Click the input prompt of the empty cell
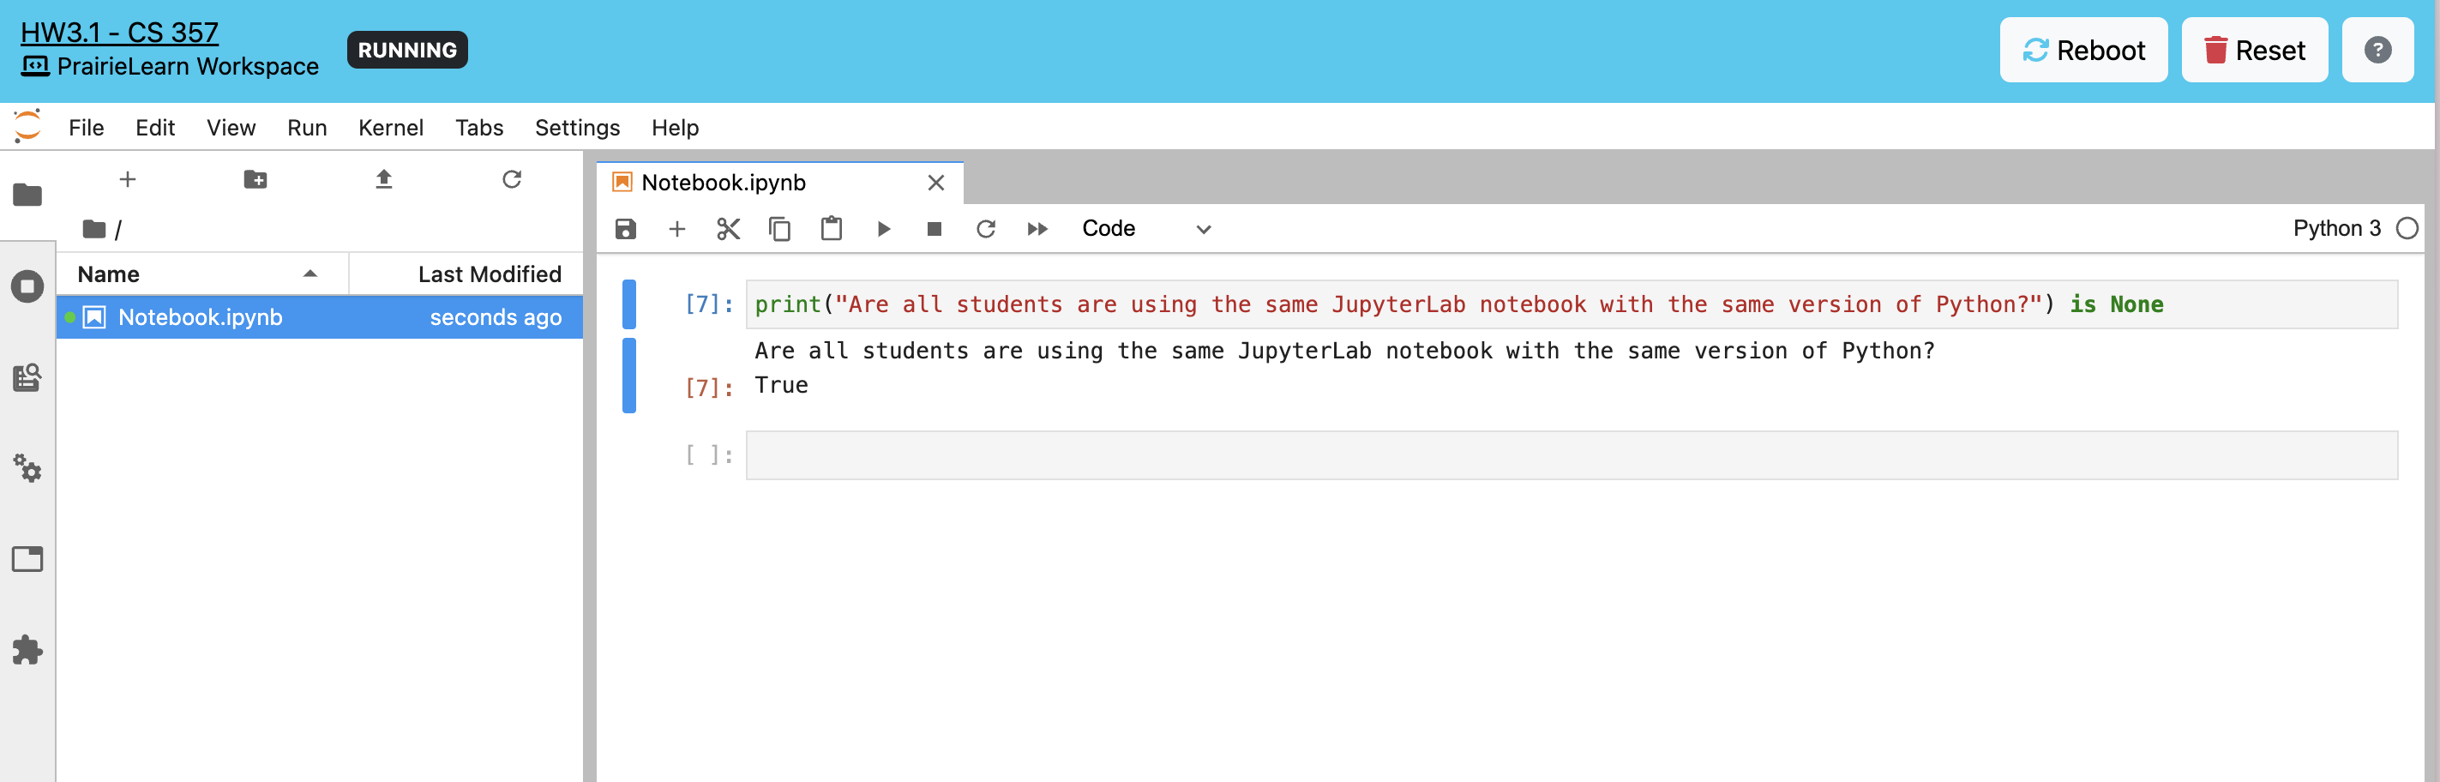Screen dimensions: 2440x782 click(x=710, y=455)
